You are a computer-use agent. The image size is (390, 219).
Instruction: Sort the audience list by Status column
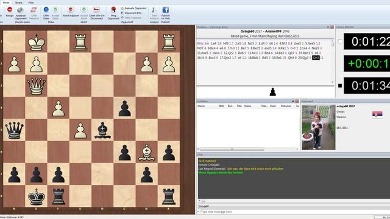pos(247,106)
